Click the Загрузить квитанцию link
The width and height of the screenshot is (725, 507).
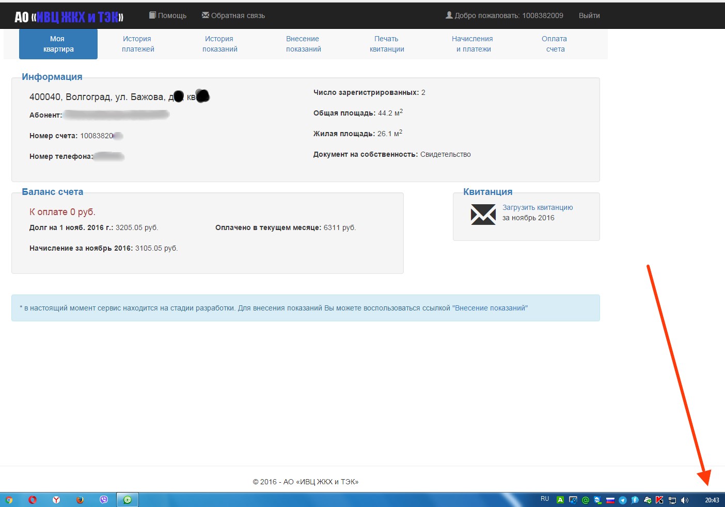(x=538, y=207)
